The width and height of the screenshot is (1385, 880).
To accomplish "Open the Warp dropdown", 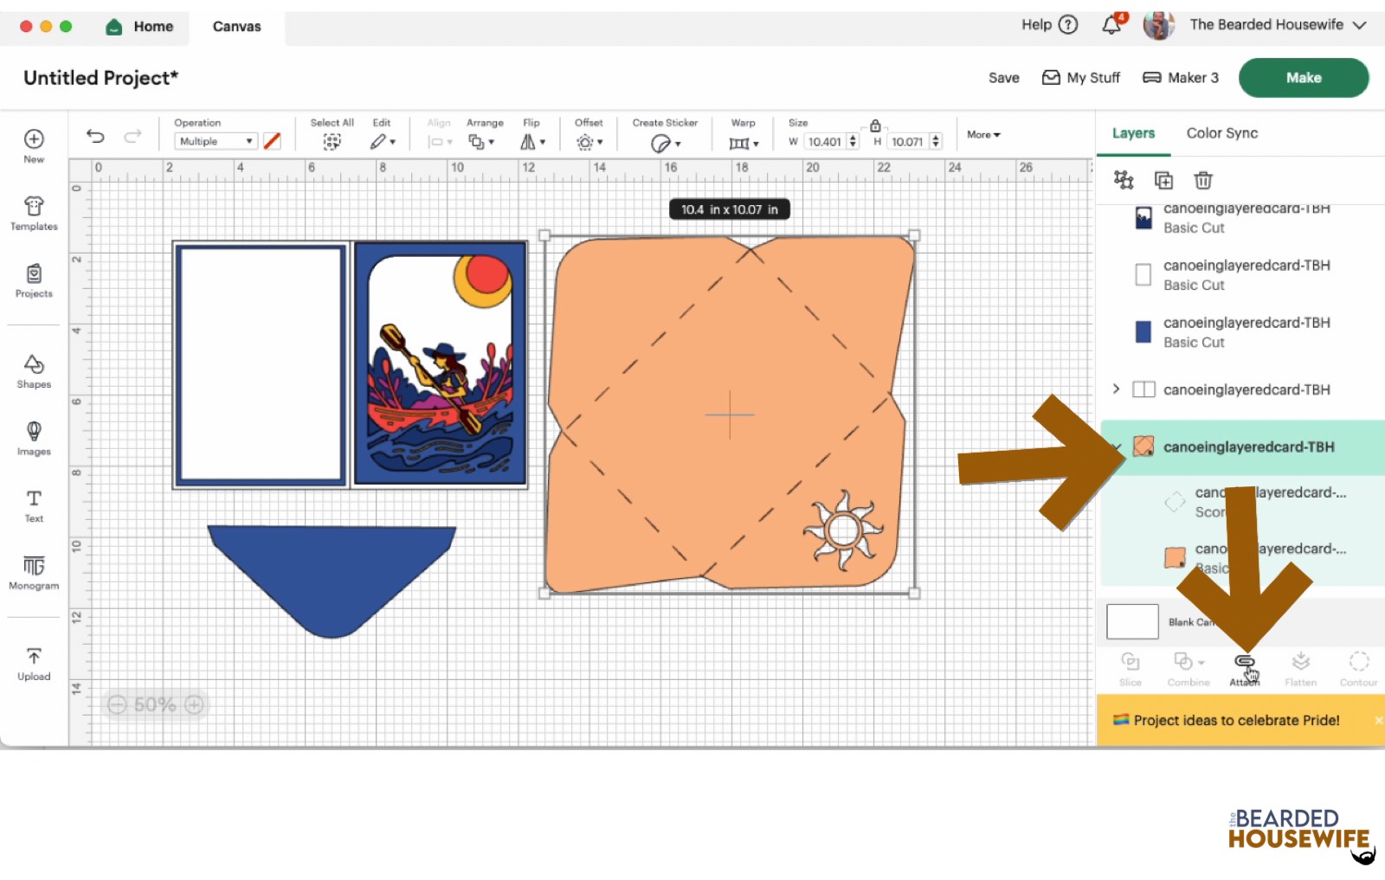I will 744,143.
